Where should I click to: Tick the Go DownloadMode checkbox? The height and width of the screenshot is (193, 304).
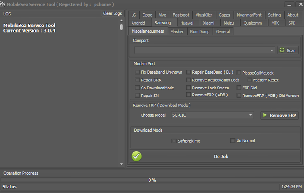click(x=137, y=88)
